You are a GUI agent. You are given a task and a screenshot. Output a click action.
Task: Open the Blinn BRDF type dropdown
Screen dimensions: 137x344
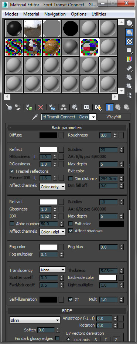point(35,320)
